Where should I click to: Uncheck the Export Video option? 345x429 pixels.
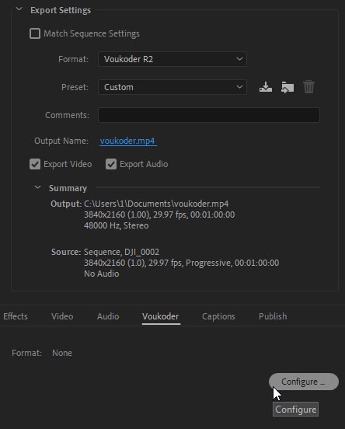[35, 164]
